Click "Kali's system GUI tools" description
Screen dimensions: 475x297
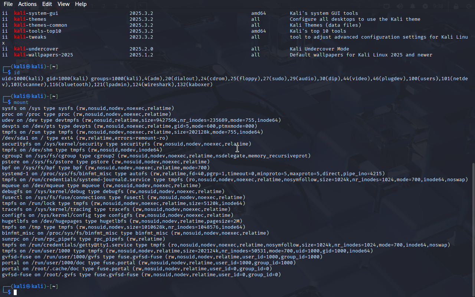coord(324,13)
